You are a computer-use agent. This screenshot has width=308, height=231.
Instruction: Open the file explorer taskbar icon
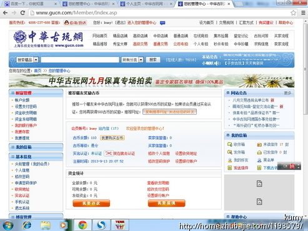(x=45, y=225)
